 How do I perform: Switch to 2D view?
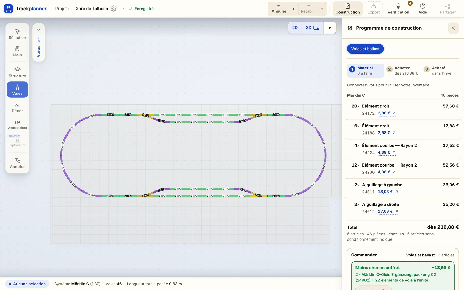295,28
